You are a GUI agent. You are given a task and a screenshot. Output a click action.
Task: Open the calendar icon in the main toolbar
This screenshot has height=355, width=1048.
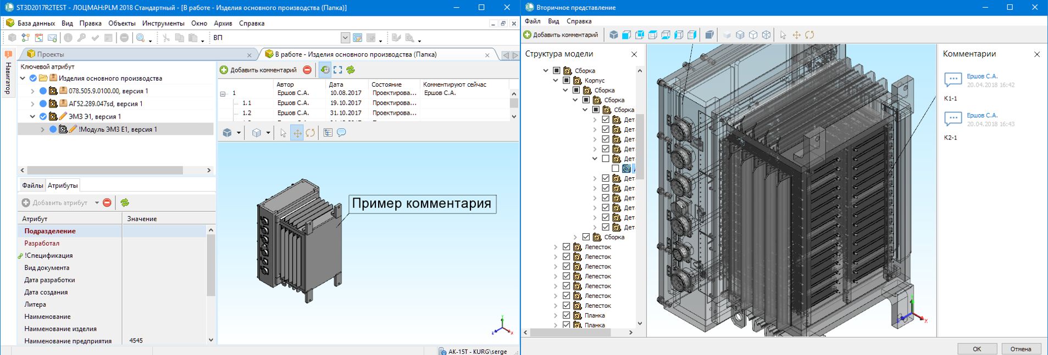point(39,38)
